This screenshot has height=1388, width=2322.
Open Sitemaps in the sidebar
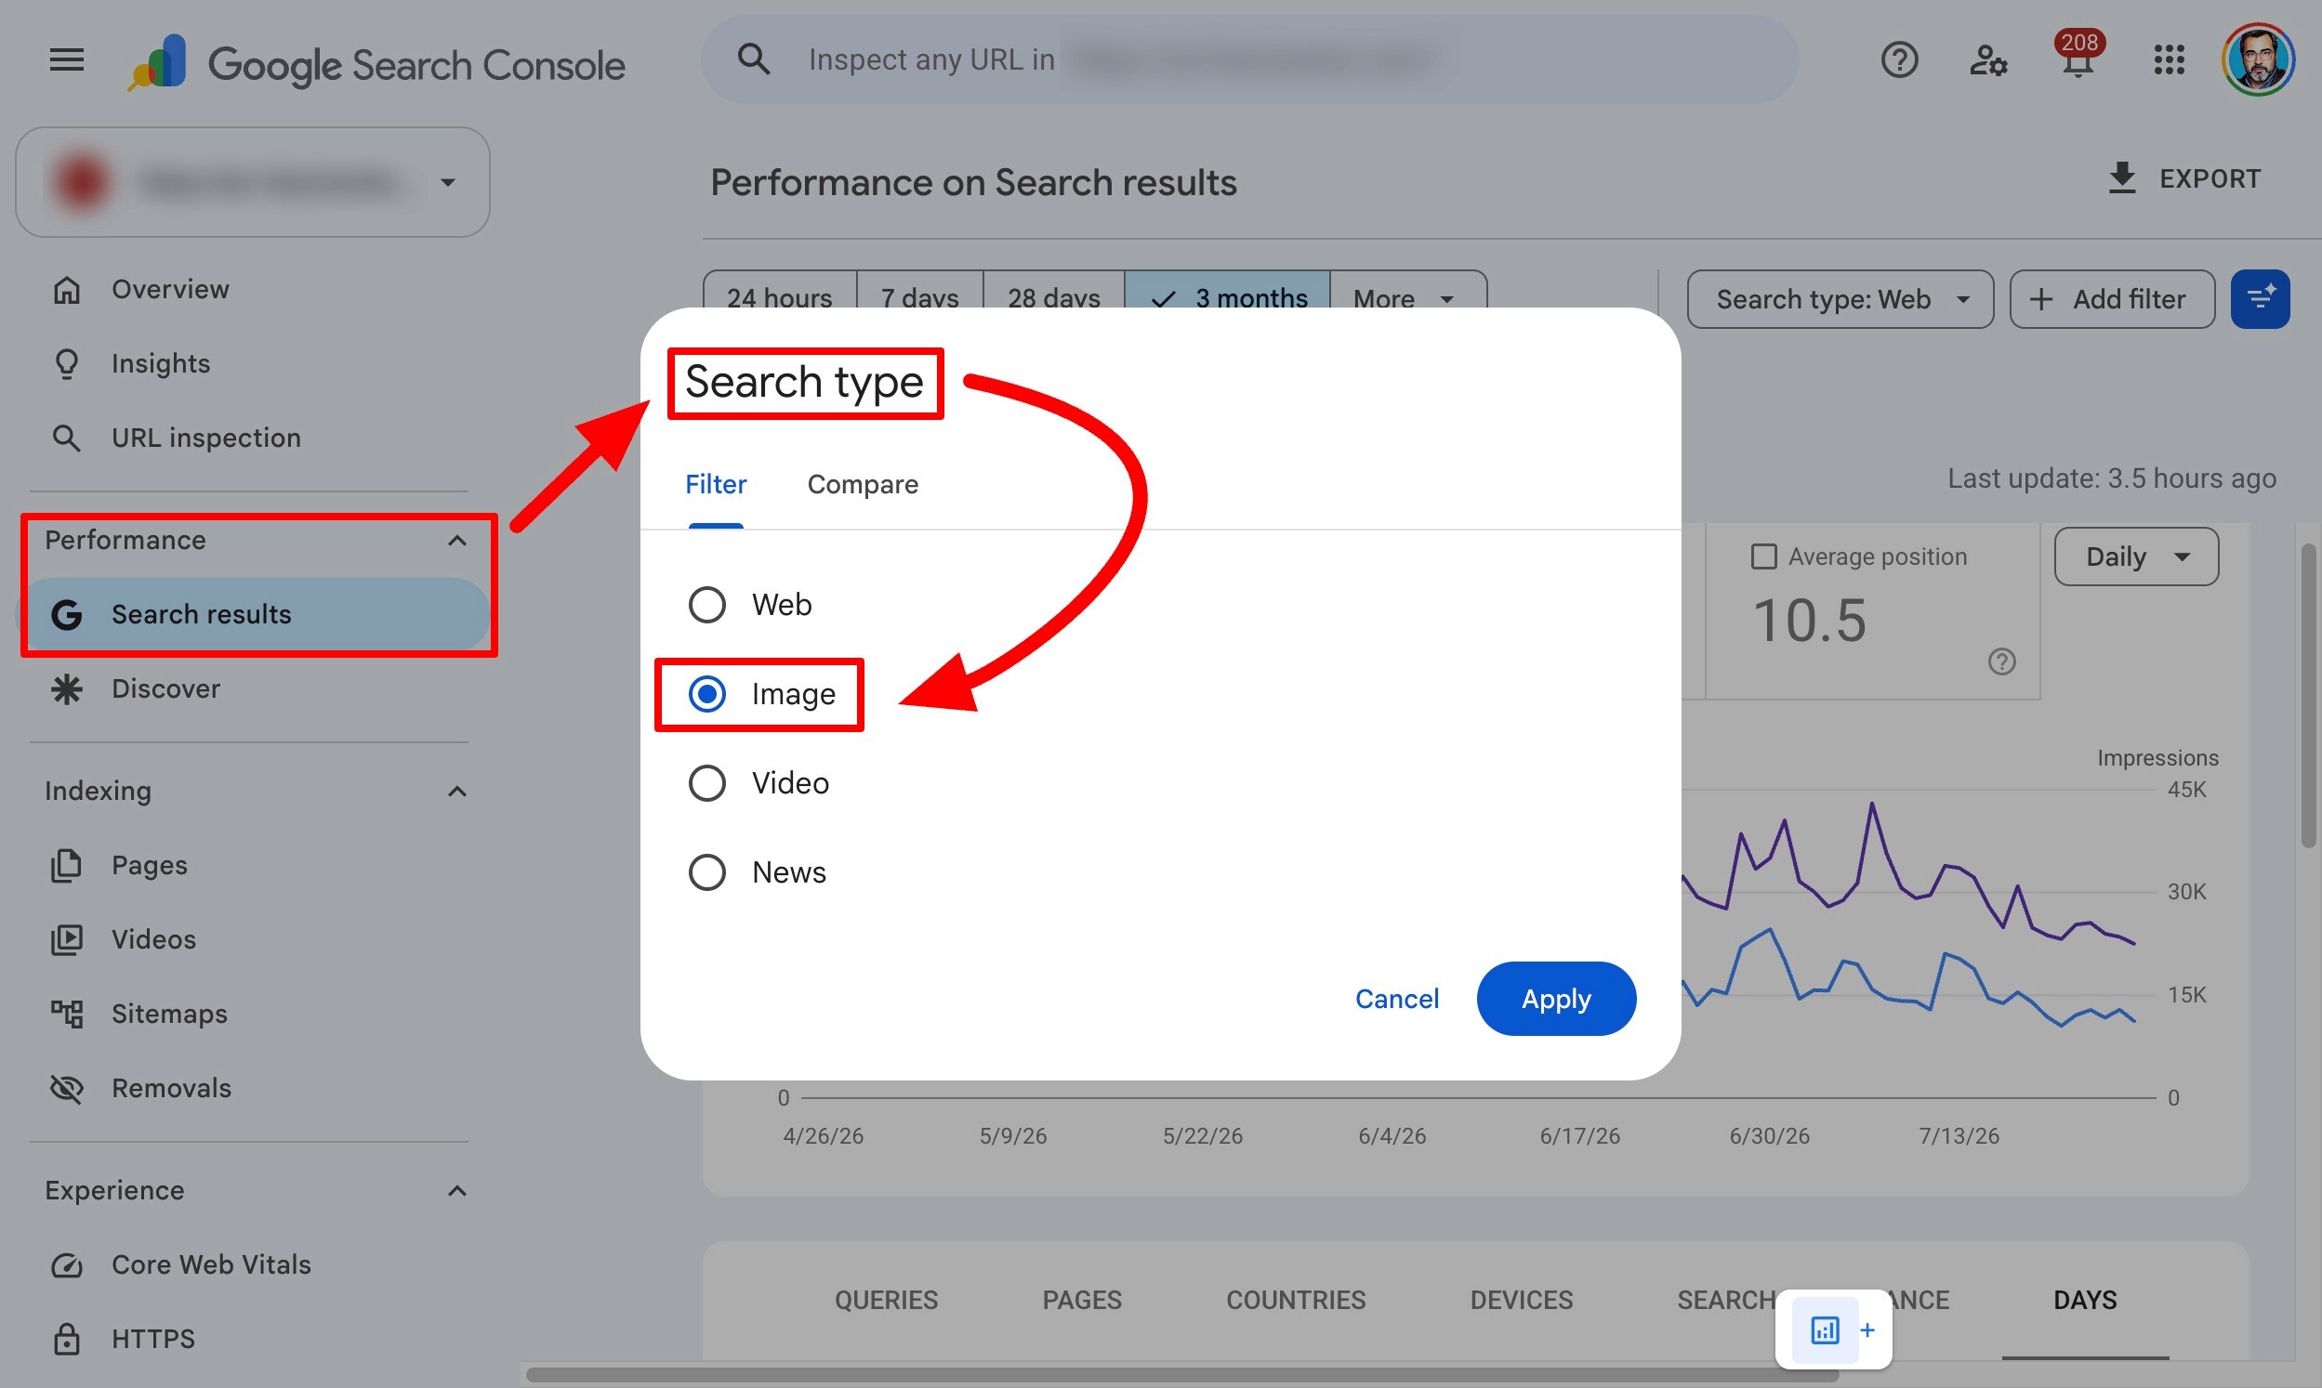click(253, 1014)
